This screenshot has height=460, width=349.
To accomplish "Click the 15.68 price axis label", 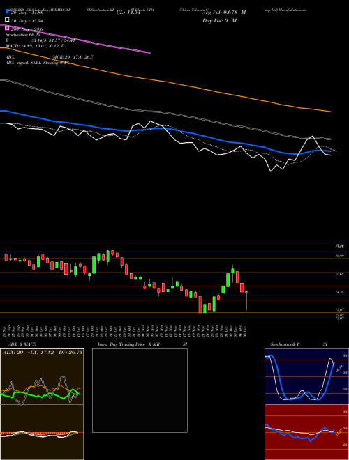I will tap(340, 274).
